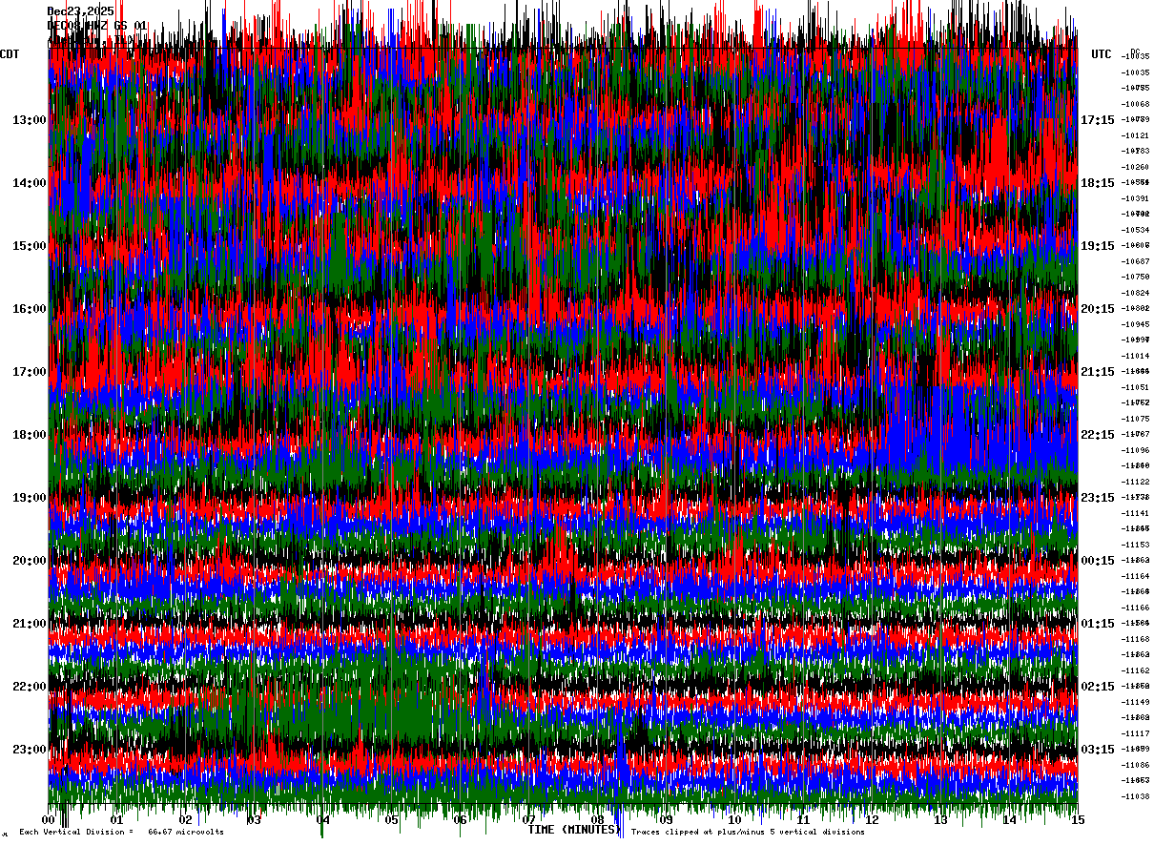This screenshot has height=845, width=1154.
Task: Click DC offset value -11038
Action: tap(1136, 796)
